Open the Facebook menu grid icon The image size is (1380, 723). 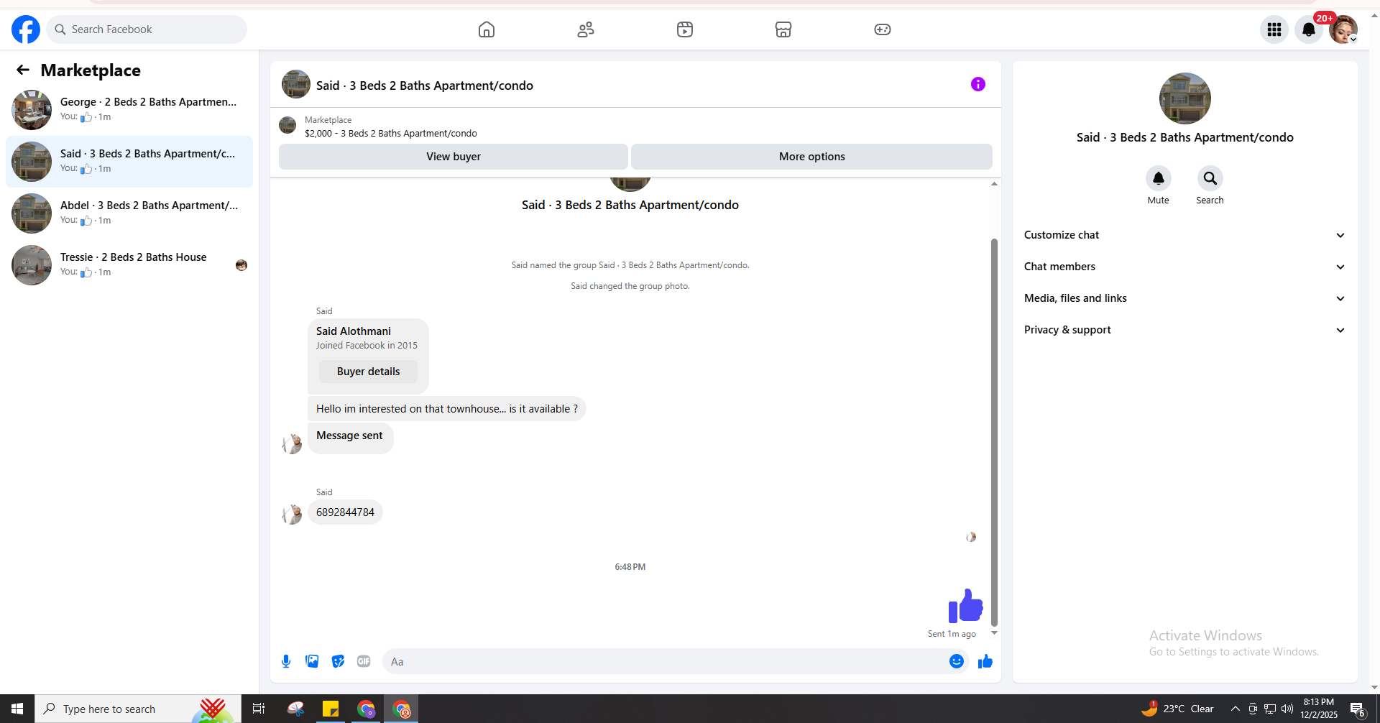pyautogui.click(x=1274, y=29)
